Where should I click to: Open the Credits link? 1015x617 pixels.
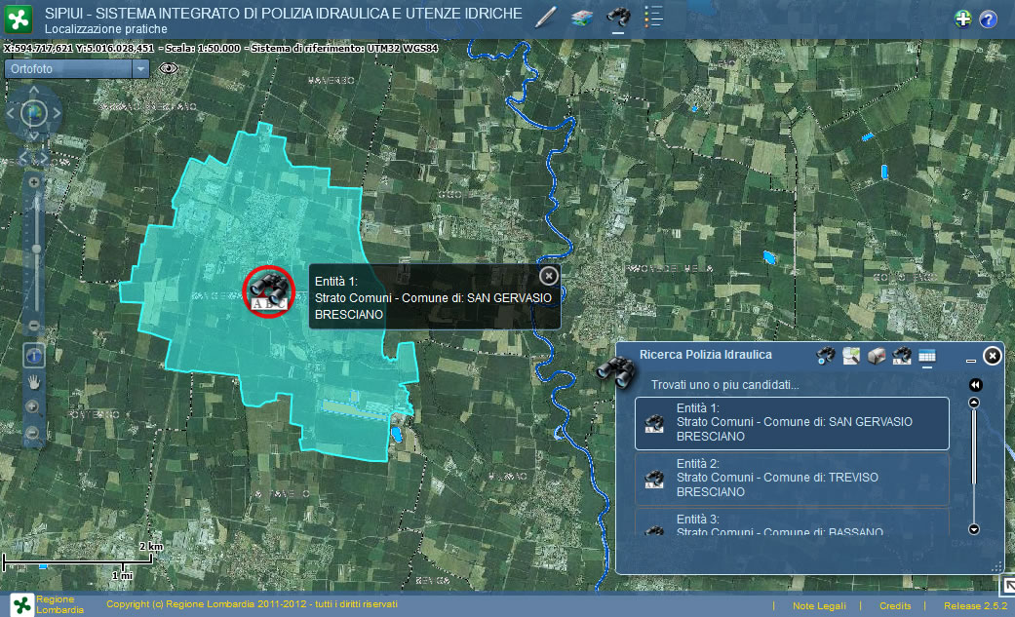click(x=895, y=606)
